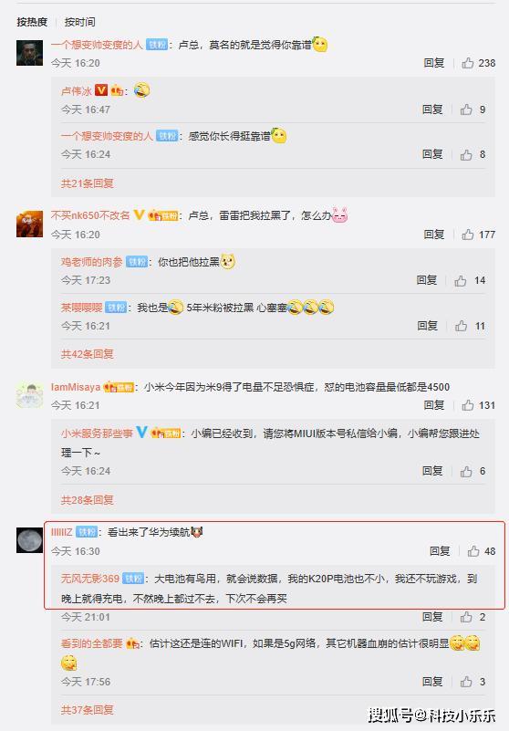Screen dimensions: 509x731
Task: Like the comment with 177 likes
Action: pos(468,235)
